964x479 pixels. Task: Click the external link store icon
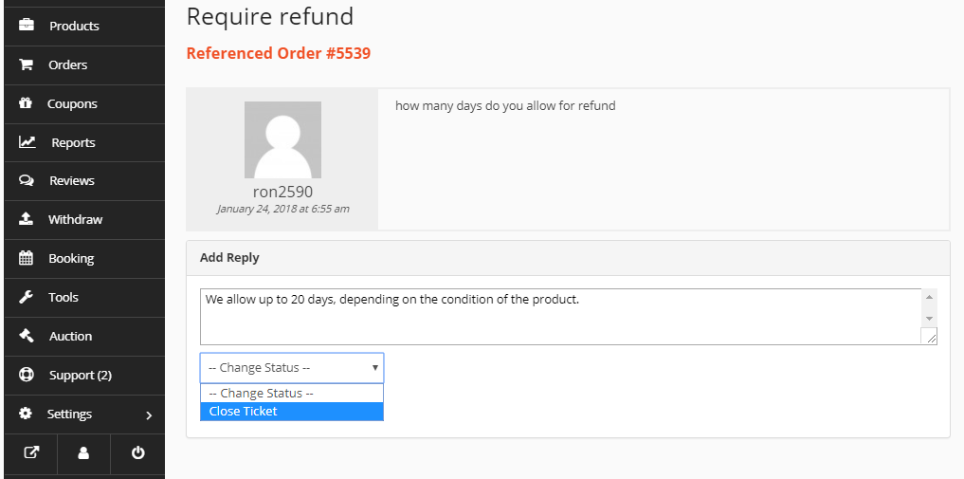pos(31,453)
